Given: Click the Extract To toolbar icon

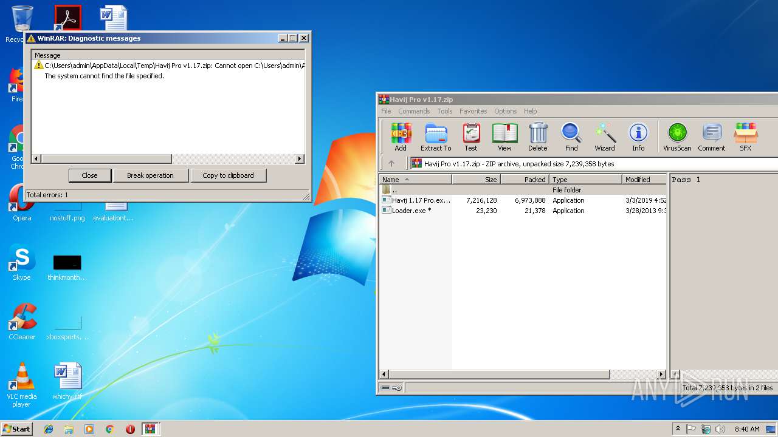Looking at the screenshot, I should (436, 137).
